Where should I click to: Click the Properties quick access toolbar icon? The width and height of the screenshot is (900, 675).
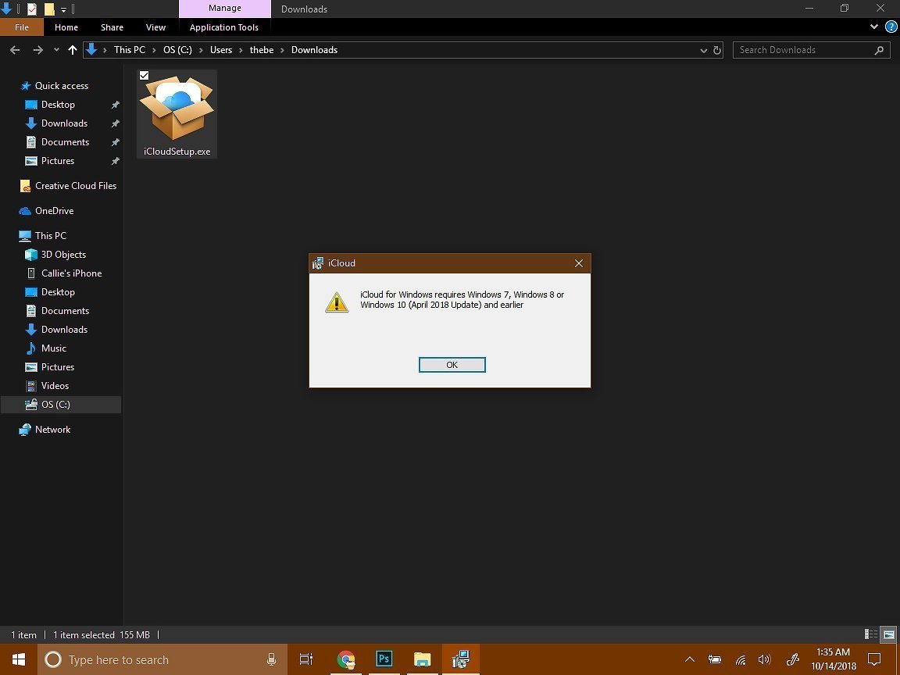click(x=32, y=9)
